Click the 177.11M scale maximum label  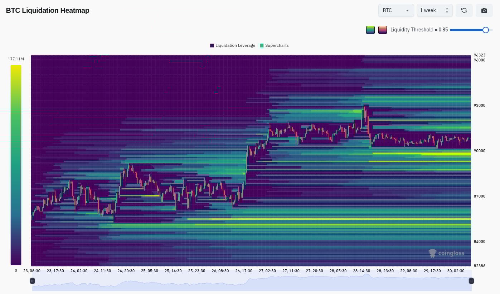tap(16, 59)
